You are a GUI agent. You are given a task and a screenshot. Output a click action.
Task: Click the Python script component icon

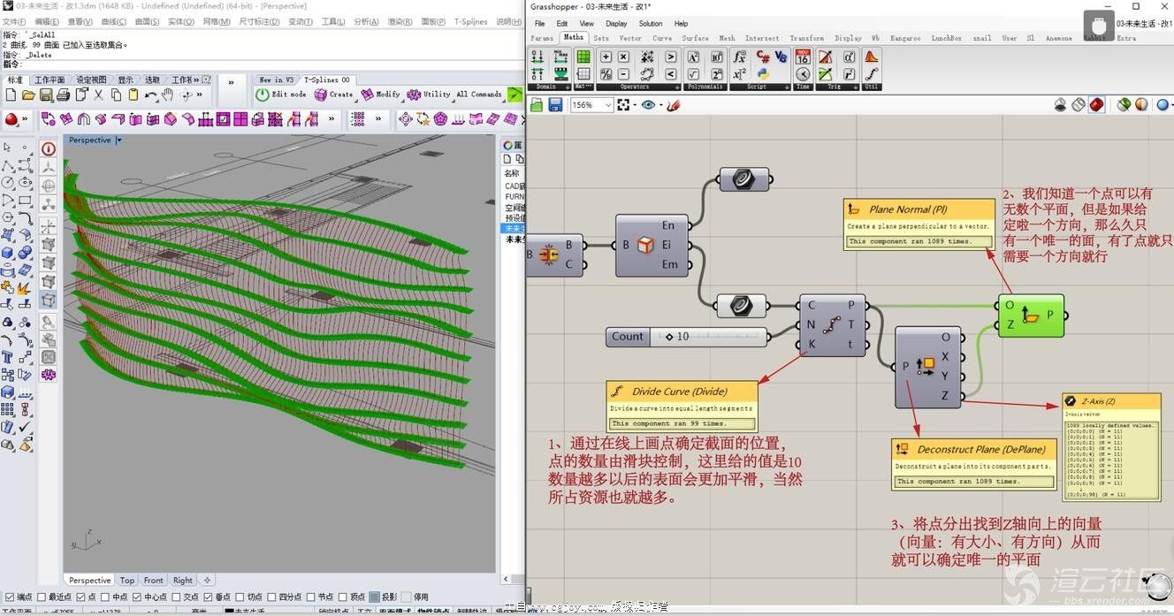click(x=763, y=74)
